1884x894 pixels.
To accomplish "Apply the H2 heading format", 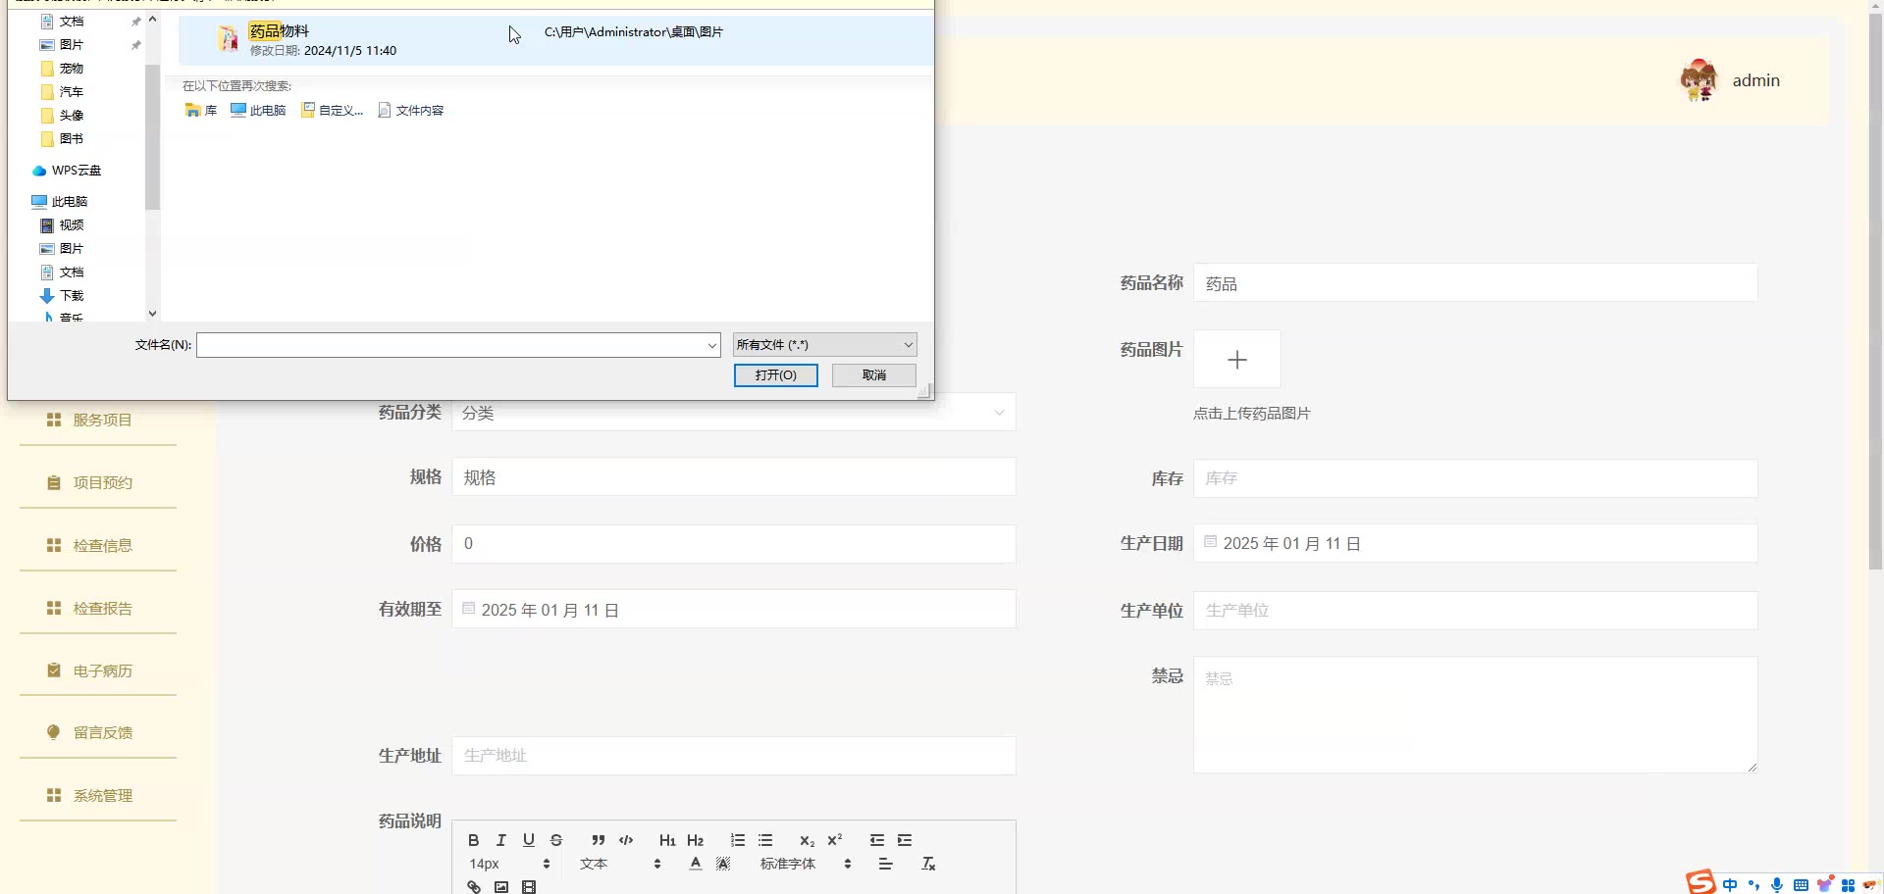I will click(696, 840).
